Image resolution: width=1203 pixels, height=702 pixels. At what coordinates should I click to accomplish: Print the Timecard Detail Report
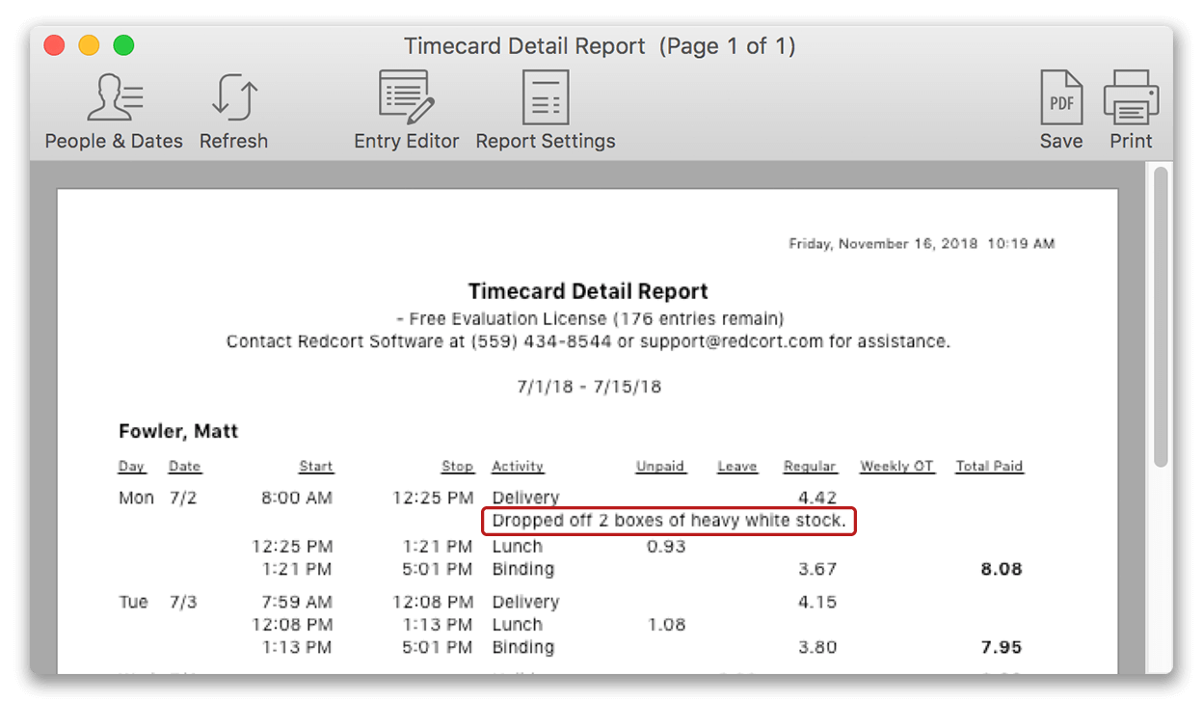coord(1130,109)
